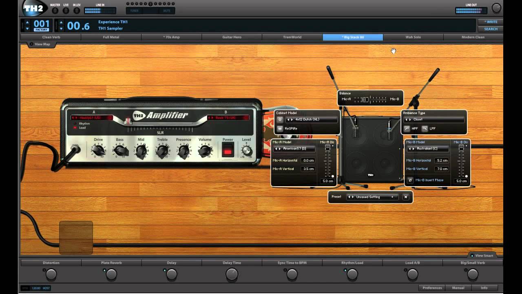Click the Mic-B Vertical value field

coord(442,169)
